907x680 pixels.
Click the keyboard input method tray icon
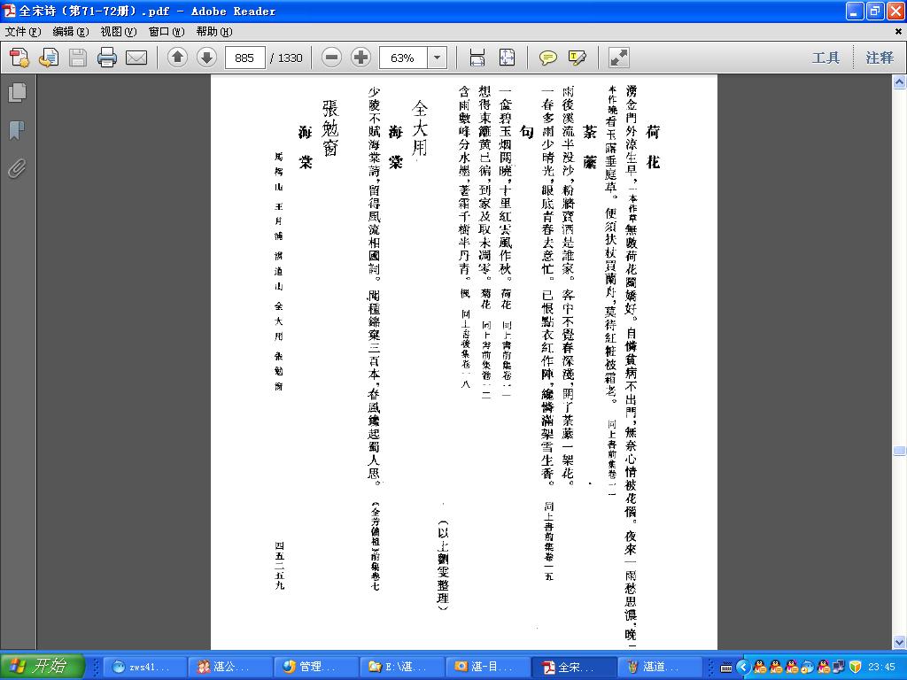click(726, 668)
